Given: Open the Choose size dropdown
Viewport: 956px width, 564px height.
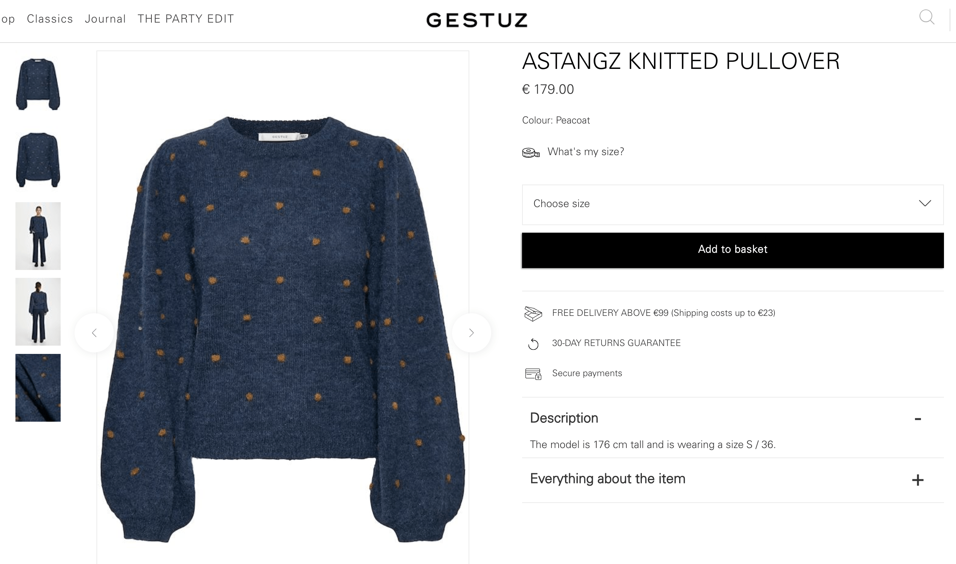Looking at the screenshot, I should 733,204.
